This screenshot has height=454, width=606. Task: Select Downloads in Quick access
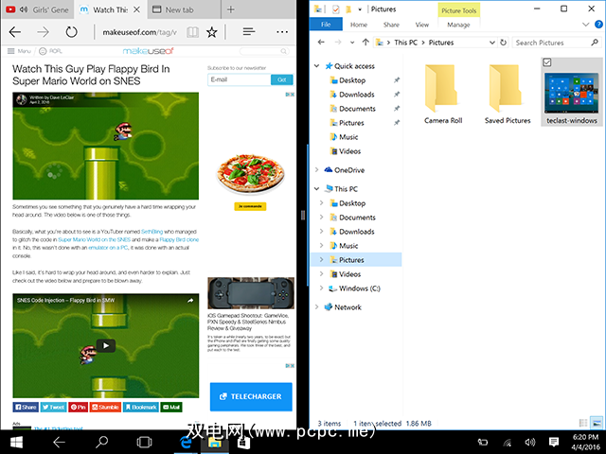356,95
